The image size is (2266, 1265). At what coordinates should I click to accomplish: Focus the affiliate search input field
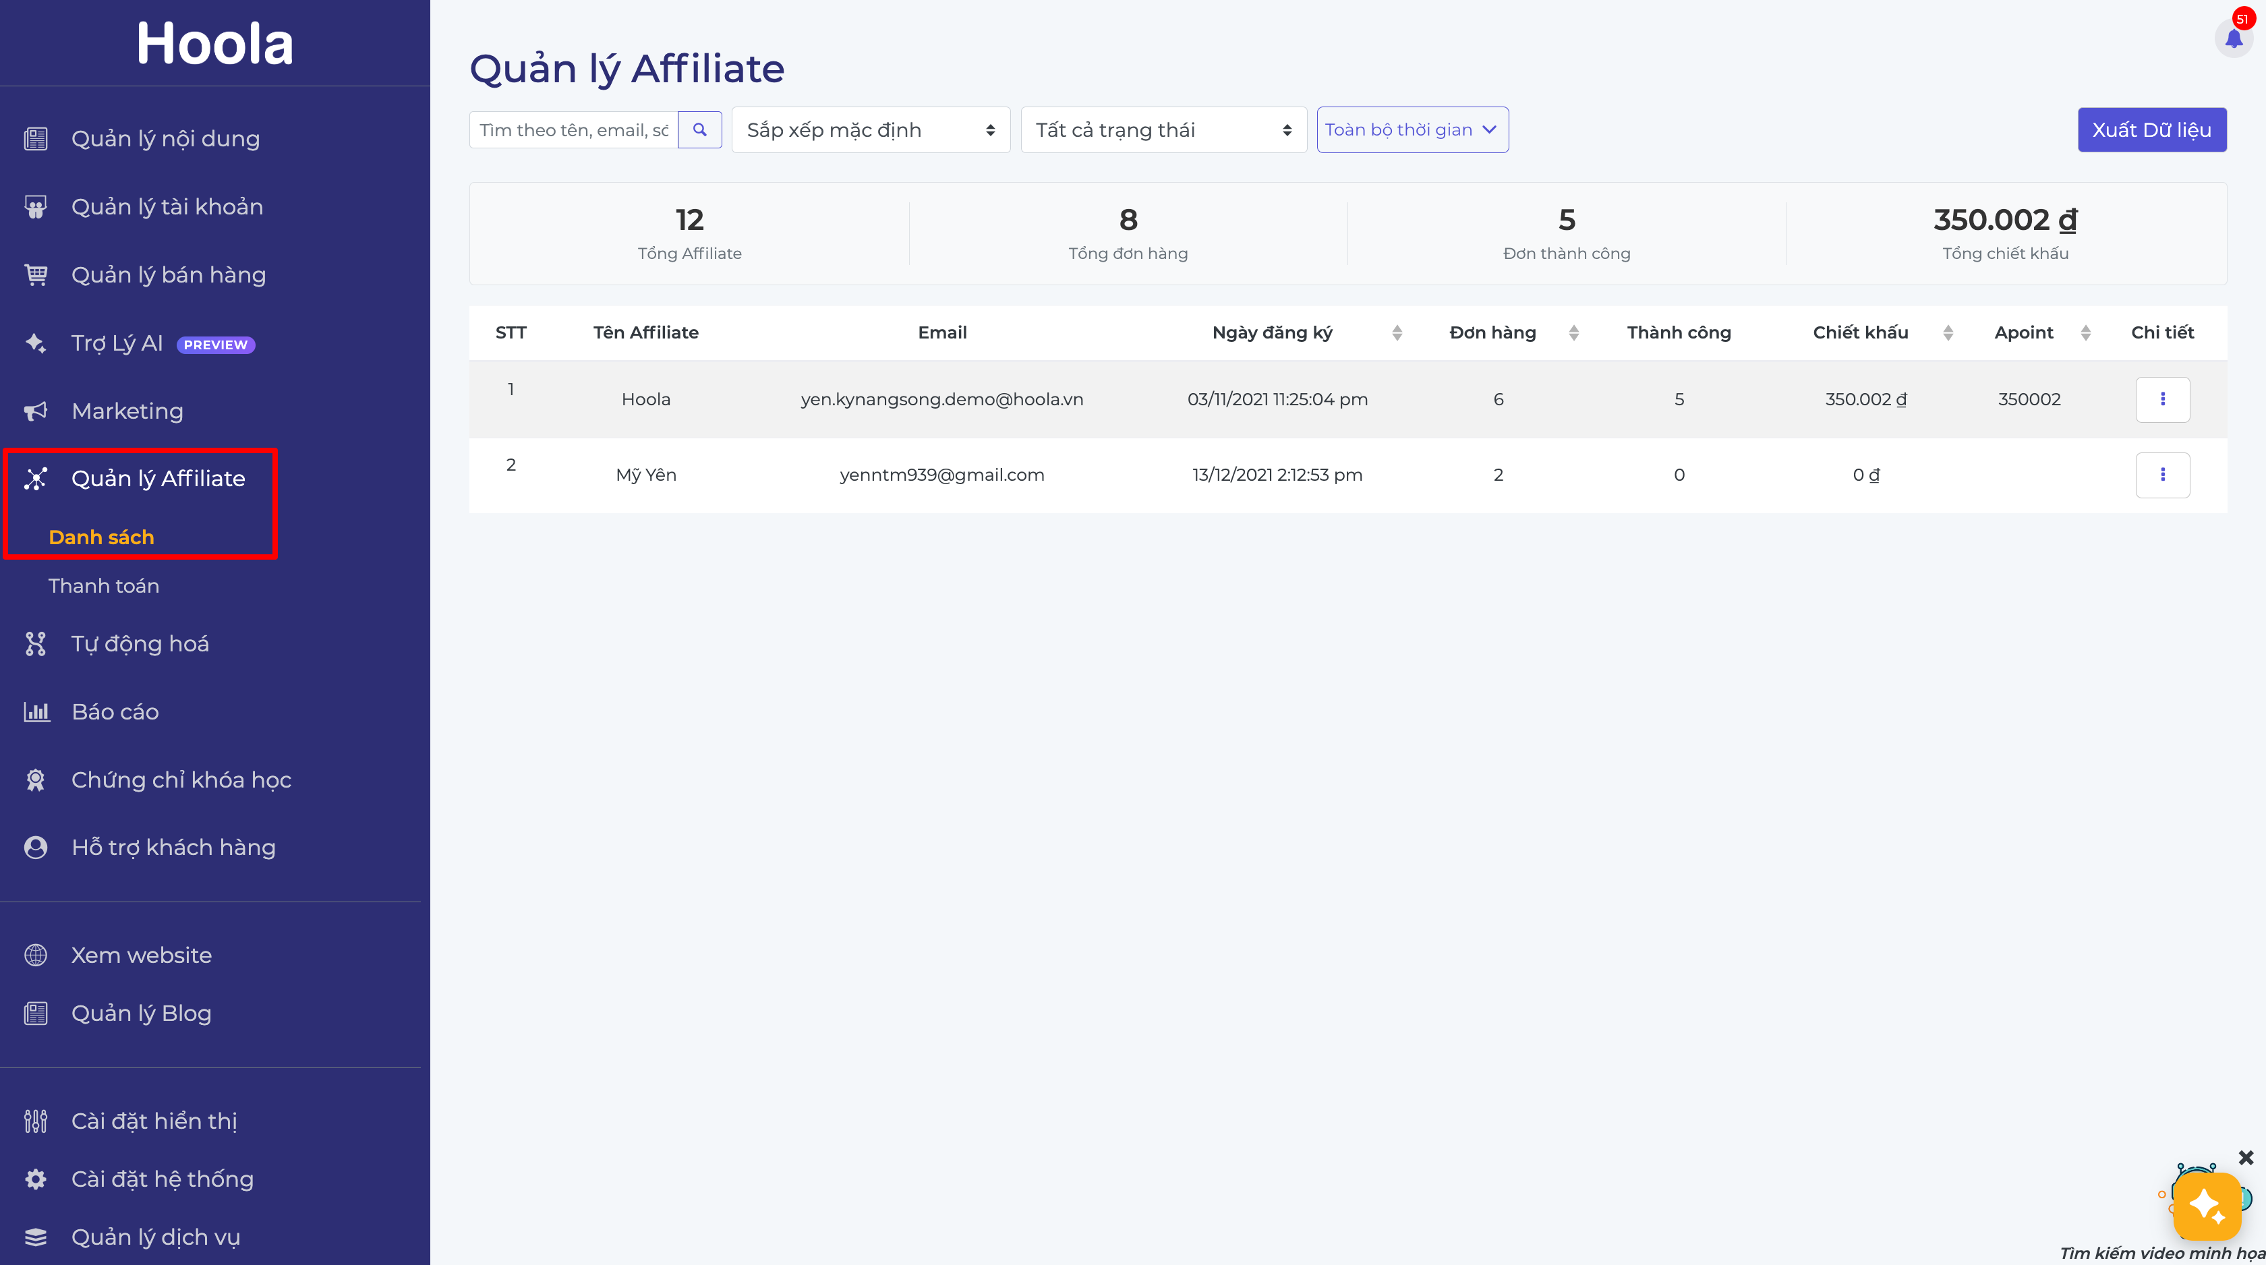(x=573, y=130)
